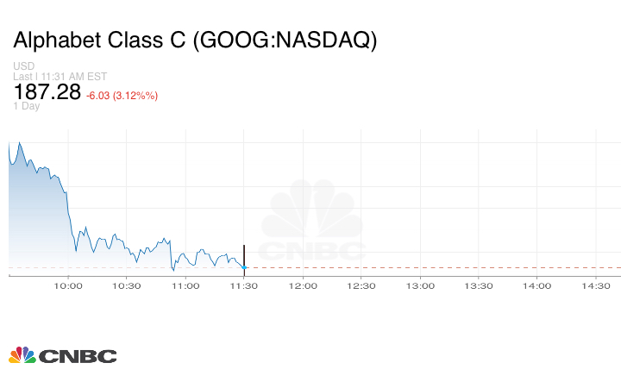The width and height of the screenshot is (621, 388).
Task: Click the 12:00 time axis label
Action: [303, 285]
